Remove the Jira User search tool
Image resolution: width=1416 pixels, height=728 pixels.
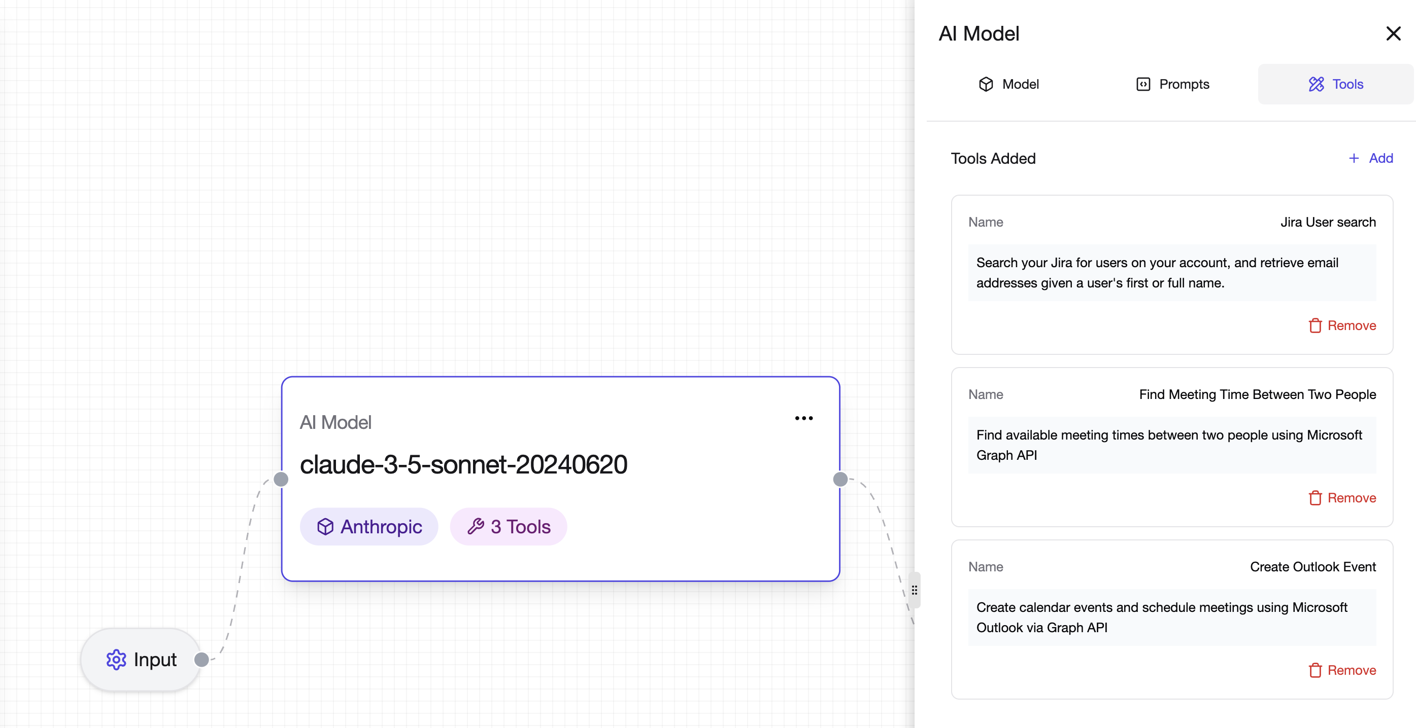coord(1342,325)
